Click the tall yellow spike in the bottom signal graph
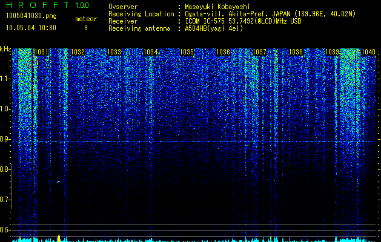 tap(59, 238)
